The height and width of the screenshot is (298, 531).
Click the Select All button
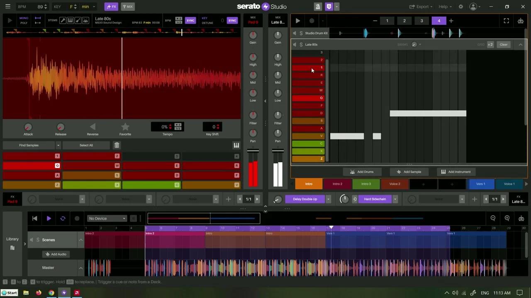(86, 145)
